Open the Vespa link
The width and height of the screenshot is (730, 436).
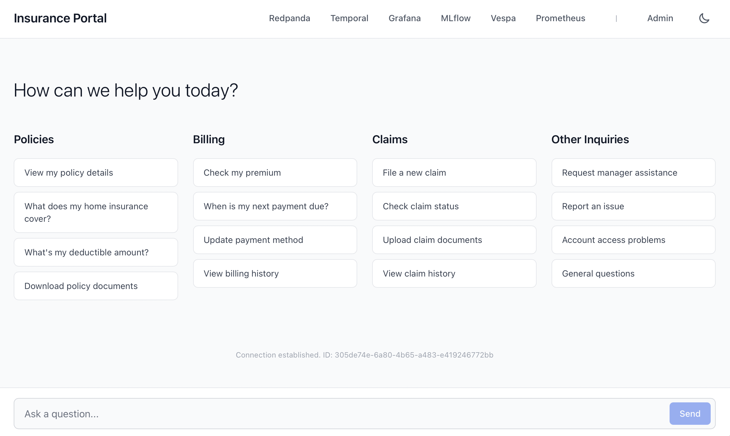click(x=503, y=18)
